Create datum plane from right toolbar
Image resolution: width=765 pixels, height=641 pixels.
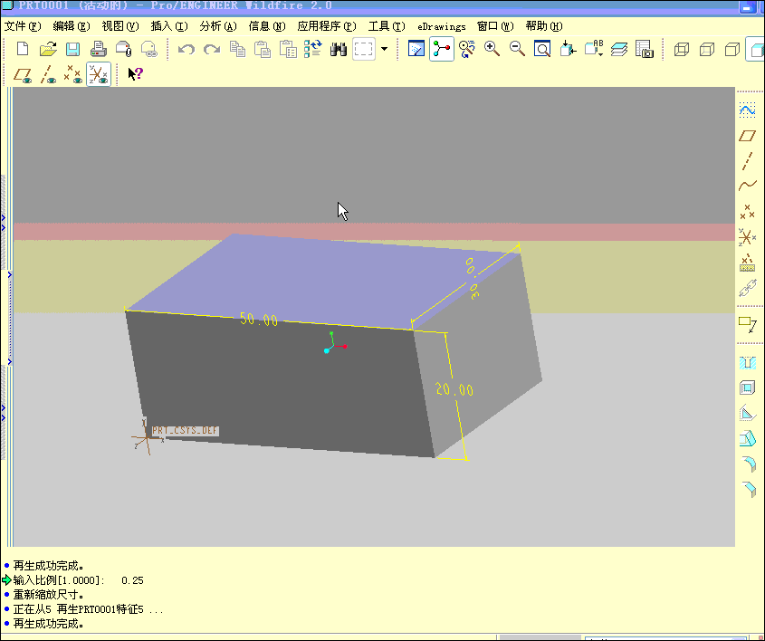(747, 136)
